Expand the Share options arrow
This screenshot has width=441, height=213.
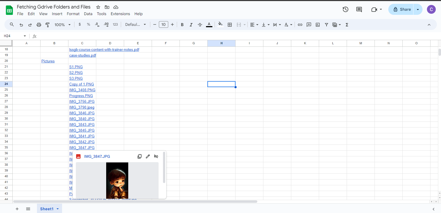[x=418, y=9]
